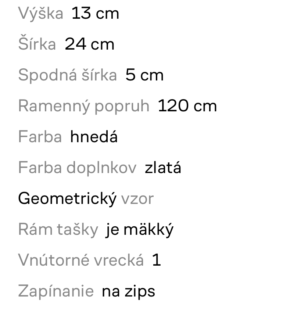
Task: Click the "Šírka" label
Action: (x=37, y=44)
